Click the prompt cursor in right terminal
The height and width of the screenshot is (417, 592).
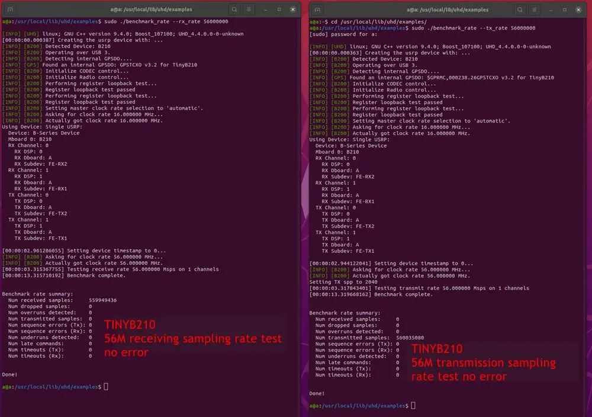click(413, 406)
